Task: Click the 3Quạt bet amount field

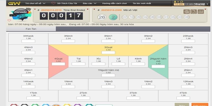Action: tap(108, 52)
